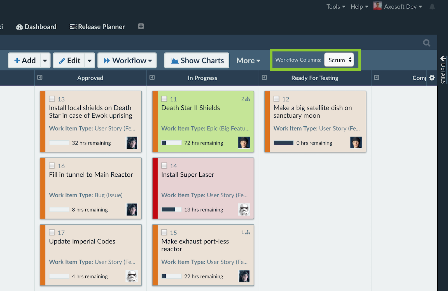Check the checkbox on Install Super Laser
The height and width of the screenshot is (291, 448).
[x=164, y=165]
